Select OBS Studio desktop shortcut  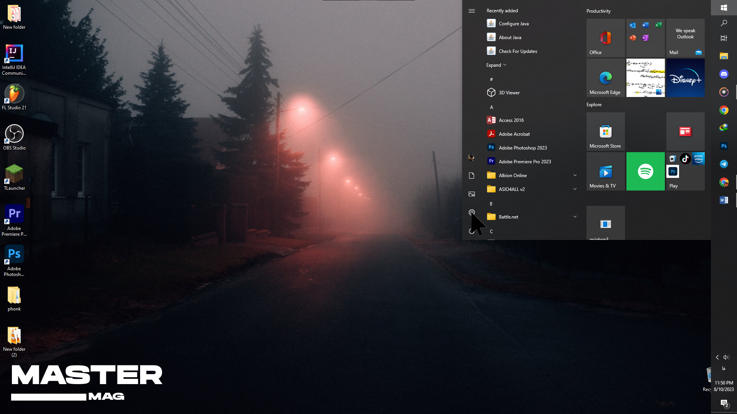click(x=14, y=137)
